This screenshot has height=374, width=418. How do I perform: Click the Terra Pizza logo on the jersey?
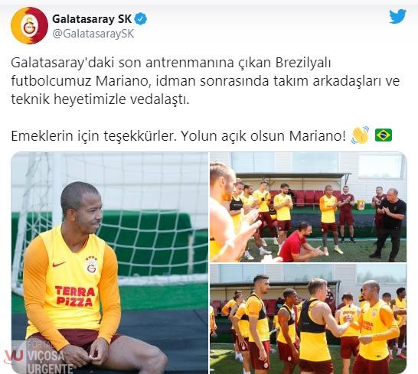(75, 297)
